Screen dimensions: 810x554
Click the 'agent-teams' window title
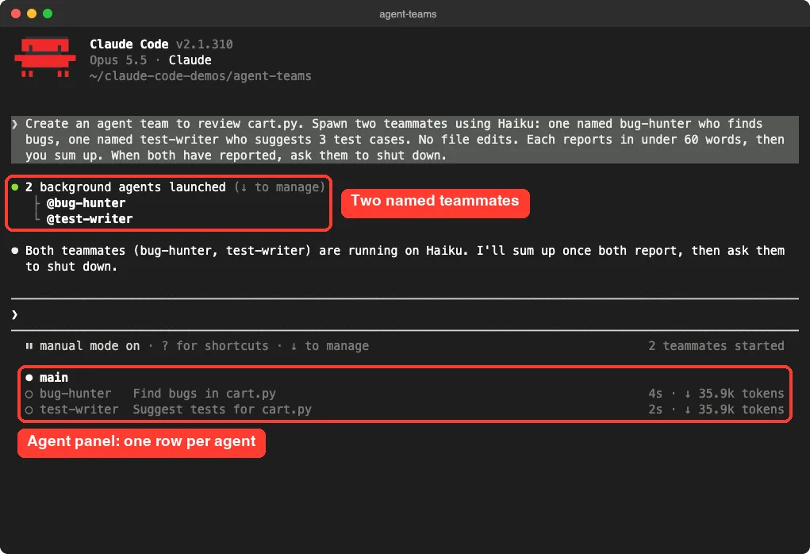[x=408, y=14]
